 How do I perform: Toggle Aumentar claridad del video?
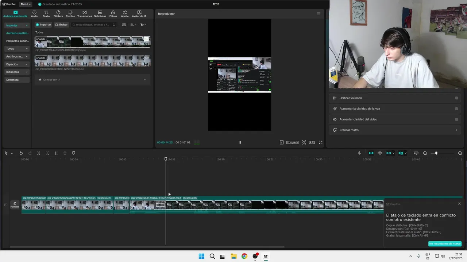coord(456,119)
